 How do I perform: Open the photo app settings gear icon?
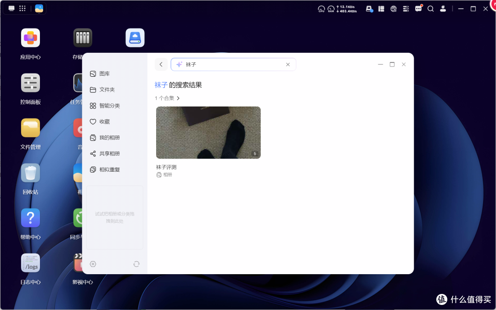click(x=93, y=264)
